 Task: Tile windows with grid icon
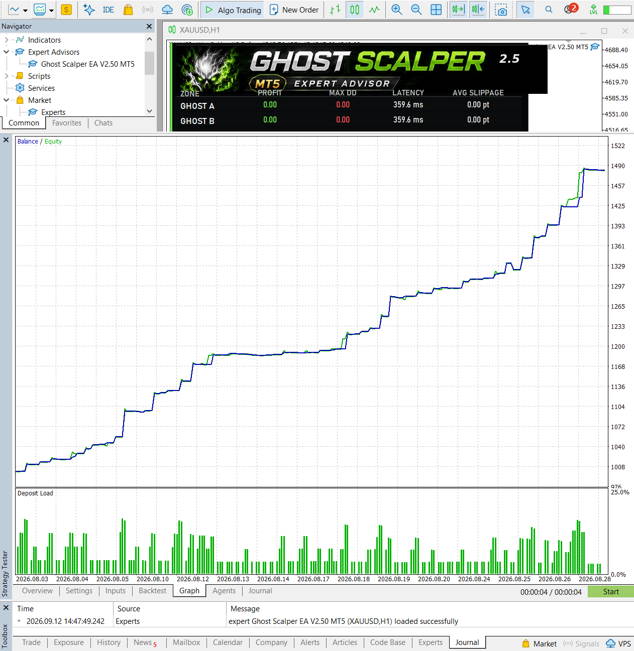pos(436,10)
